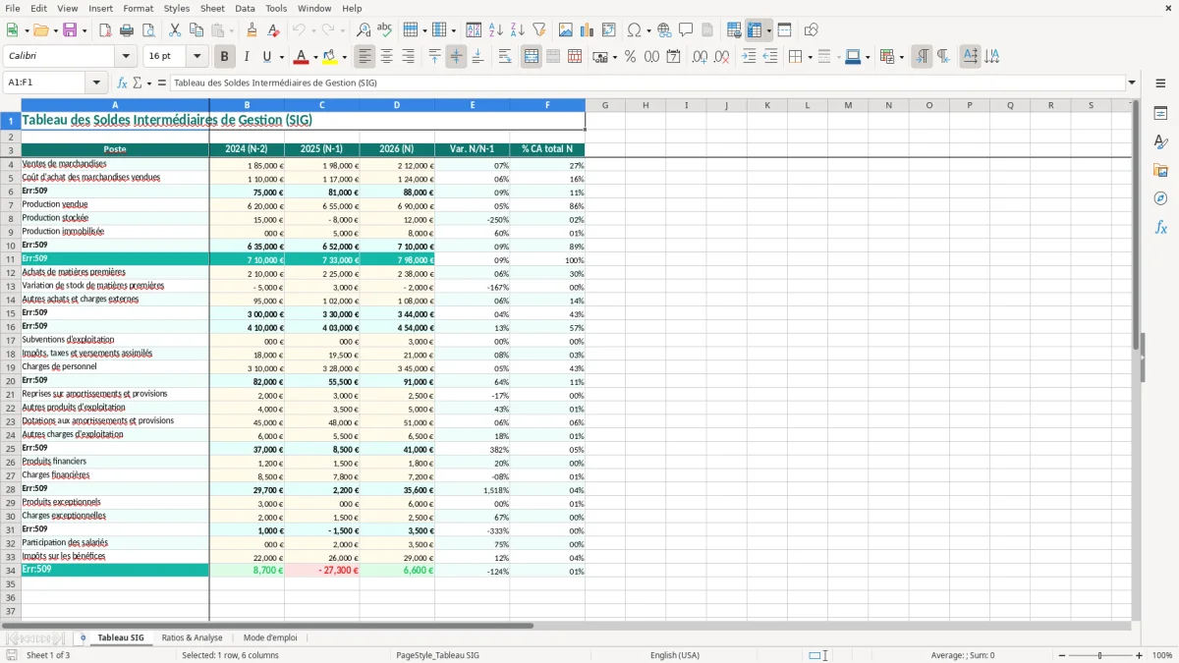Open the Tools menu

tap(276, 8)
